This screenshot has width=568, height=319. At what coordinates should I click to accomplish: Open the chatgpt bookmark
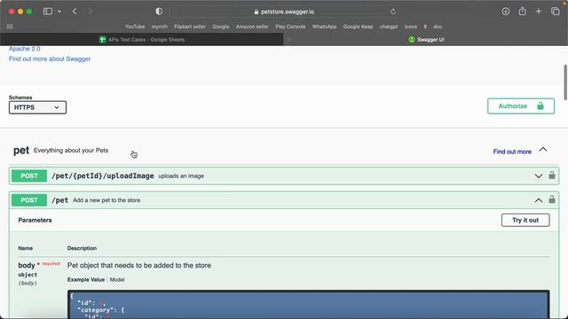[389, 27]
